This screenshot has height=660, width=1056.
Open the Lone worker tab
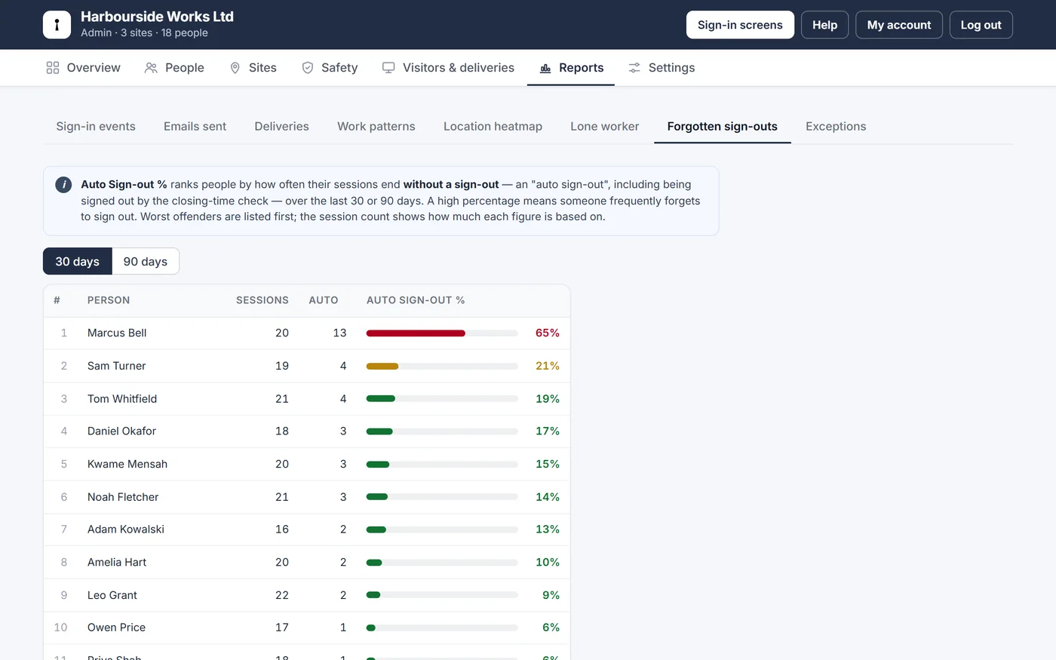[605, 127]
